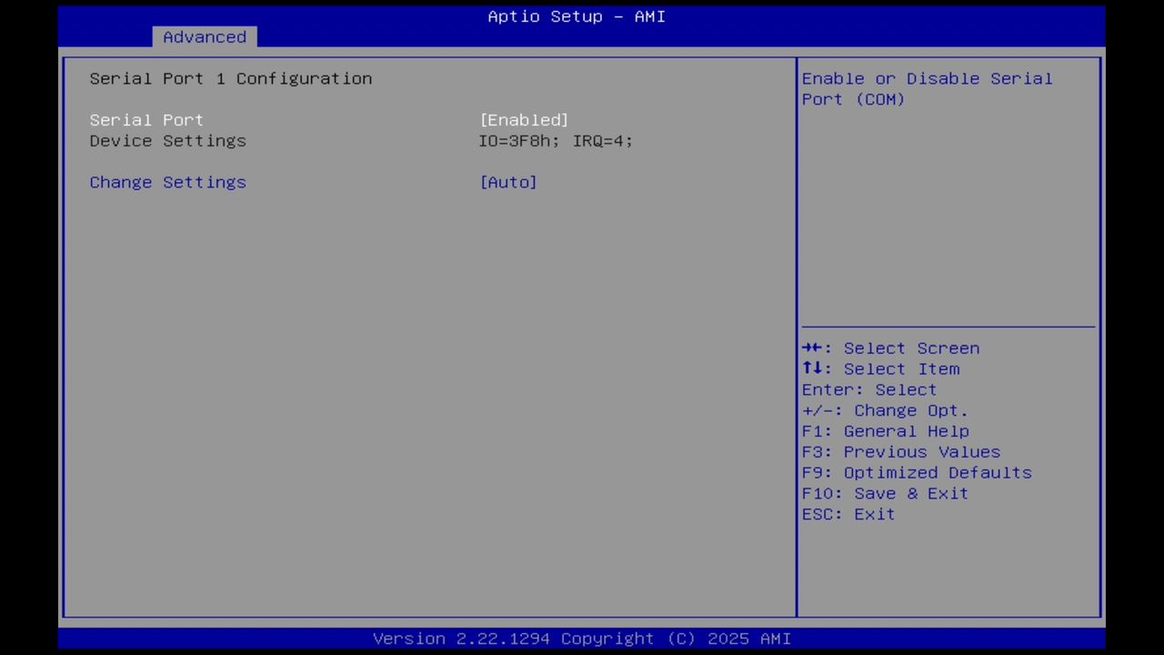Open the Serial Port 1 Configuration title
1164x655 pixels.
[x=230, y=78]
